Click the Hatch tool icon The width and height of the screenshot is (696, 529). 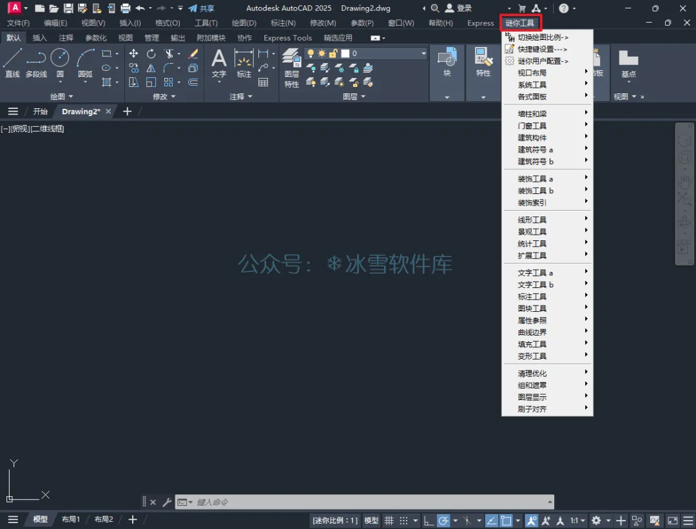[x=106, y=82]
